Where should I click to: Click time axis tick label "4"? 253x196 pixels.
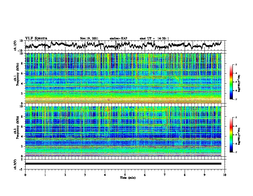coord(105,175)
